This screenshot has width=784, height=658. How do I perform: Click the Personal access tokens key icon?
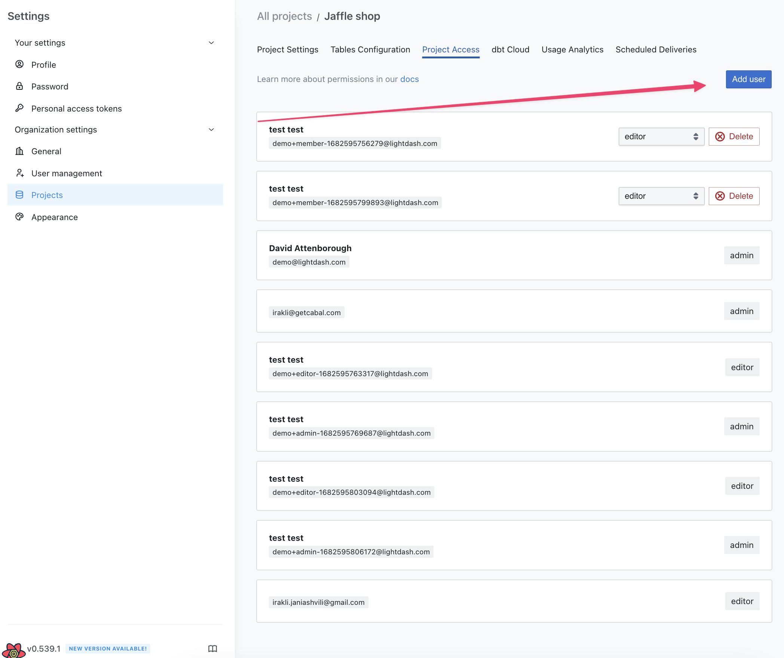[20, 108]
